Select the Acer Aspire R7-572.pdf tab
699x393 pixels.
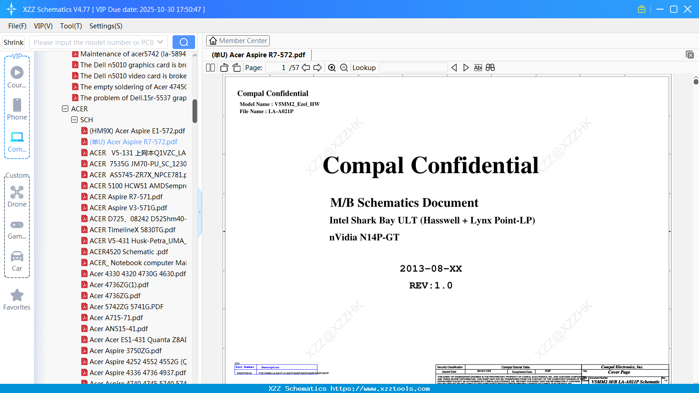point(258,55)
